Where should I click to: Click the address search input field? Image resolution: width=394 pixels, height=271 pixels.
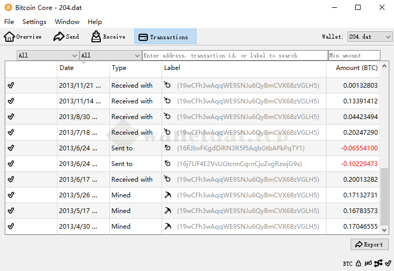click(235, 55)
